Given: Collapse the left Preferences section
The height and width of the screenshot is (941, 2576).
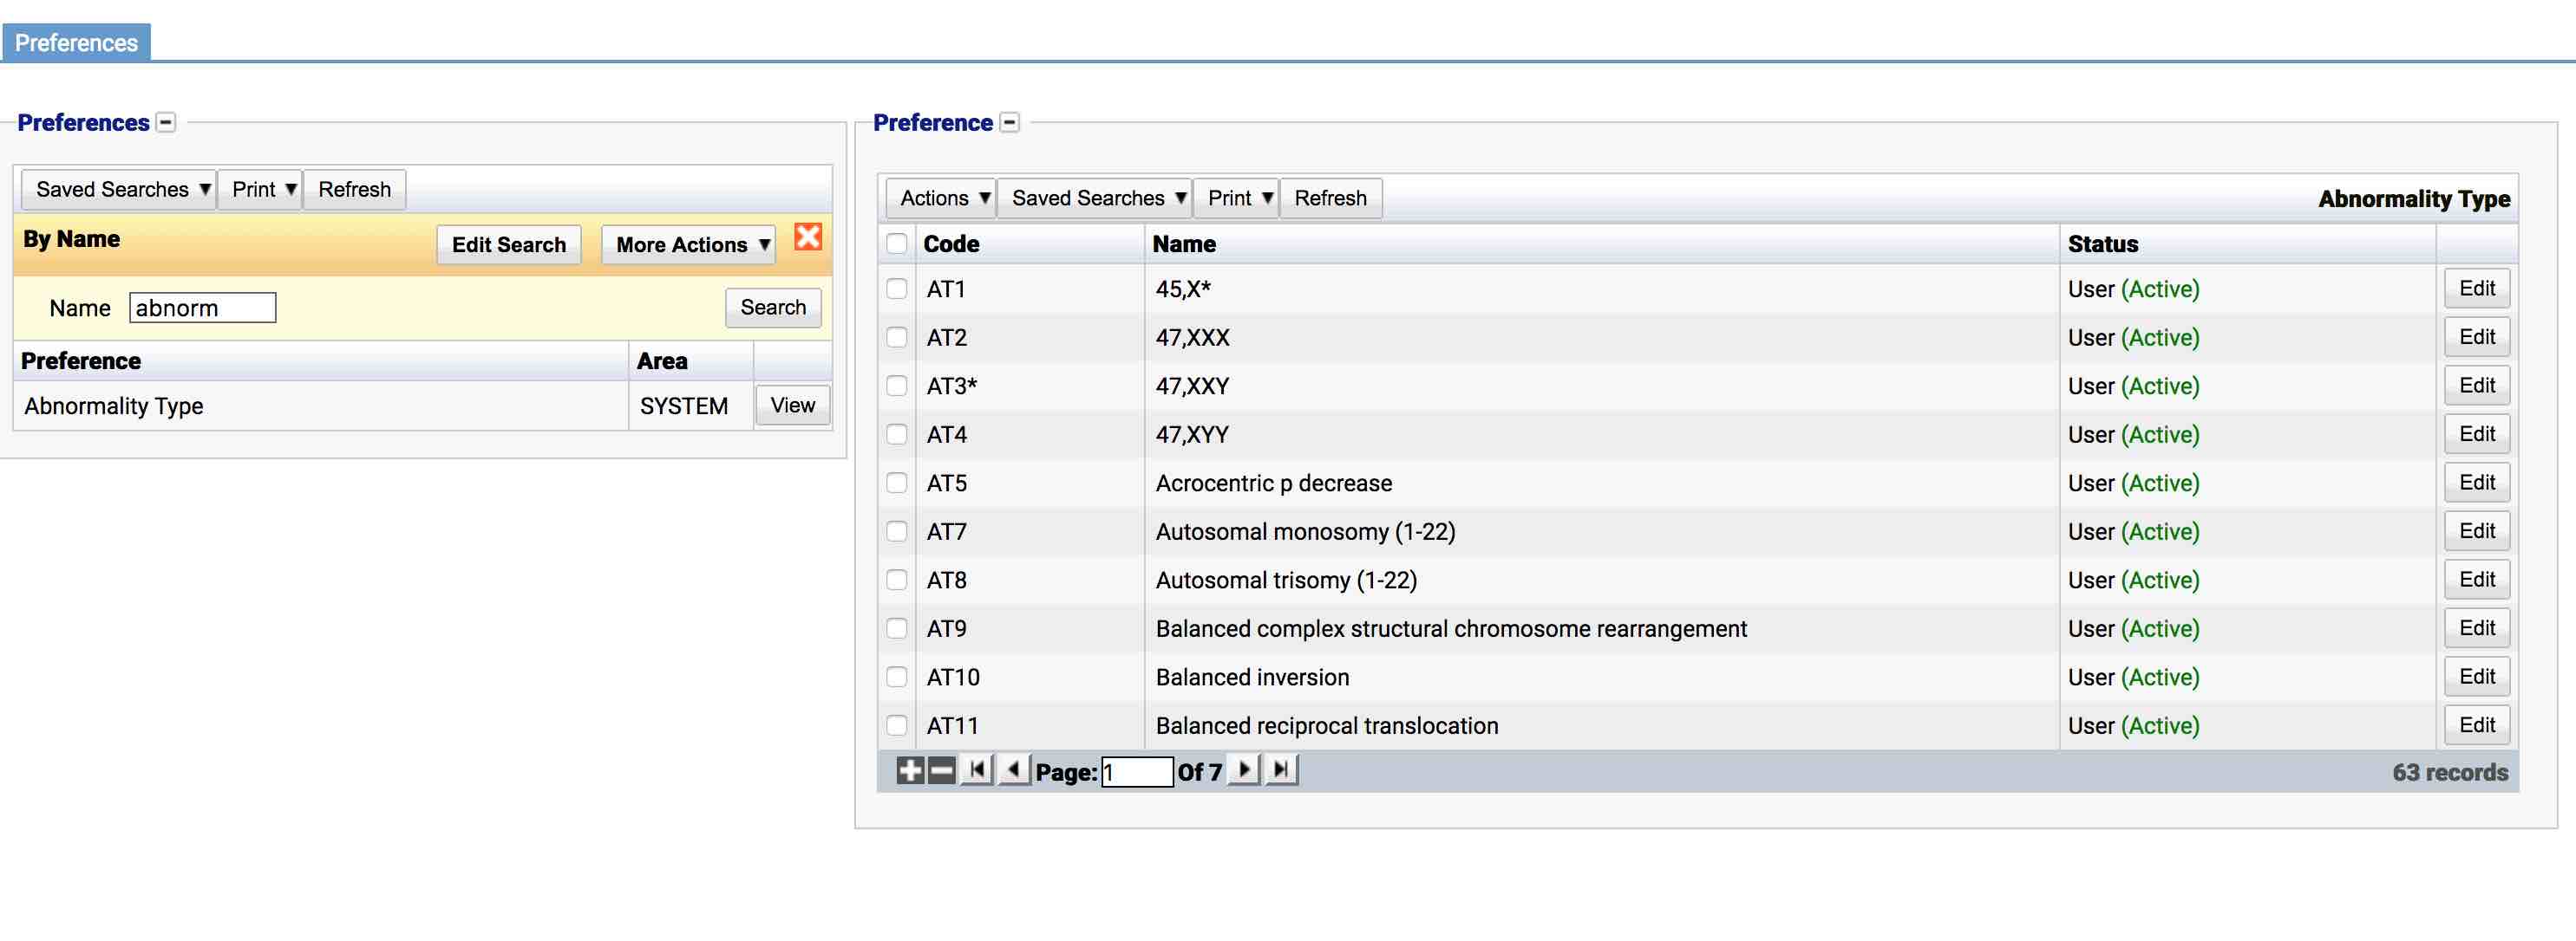Looking at the screenshot, I should pyautogui.click(x=165, y=122).
